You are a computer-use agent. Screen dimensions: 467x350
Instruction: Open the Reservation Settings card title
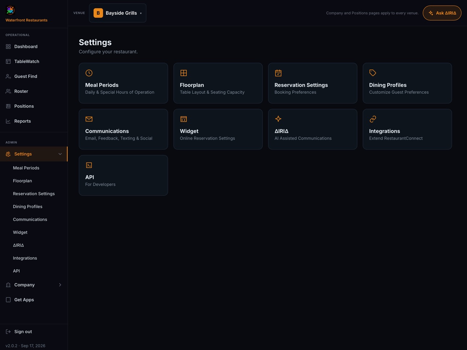point(301,85)
